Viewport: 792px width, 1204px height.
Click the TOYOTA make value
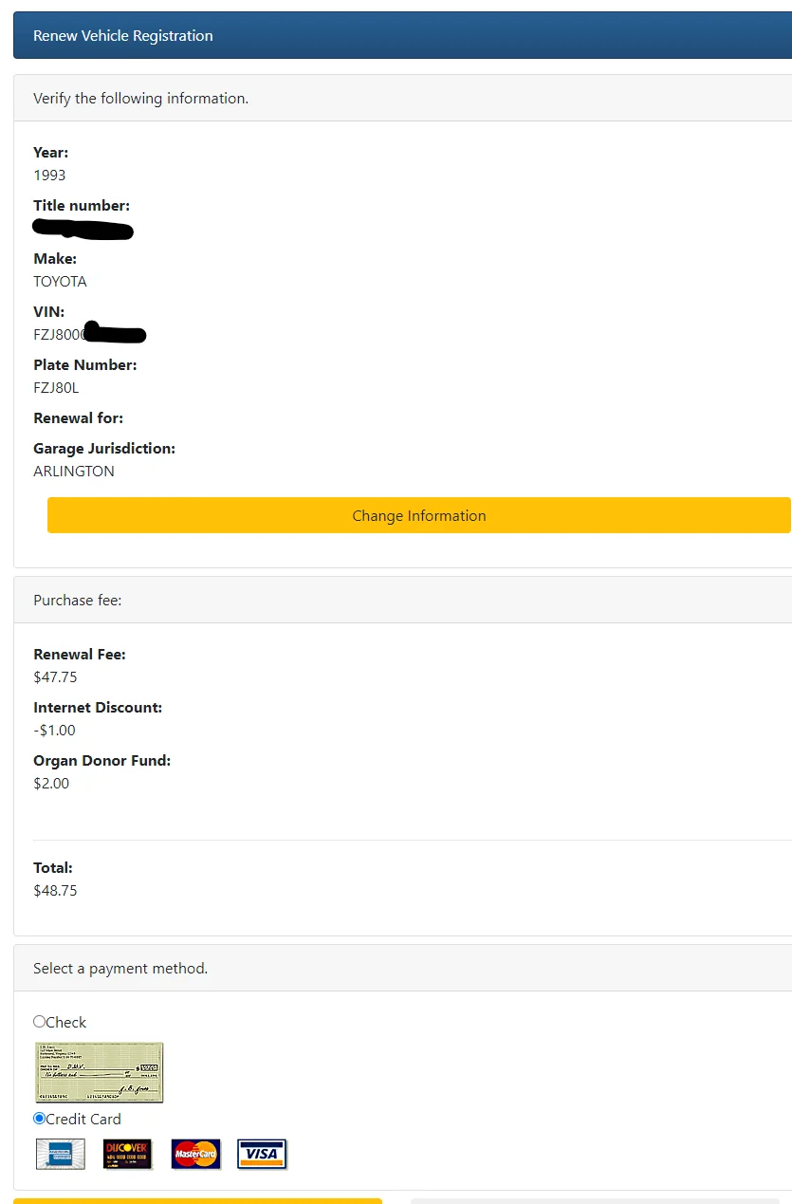[60, 281]
